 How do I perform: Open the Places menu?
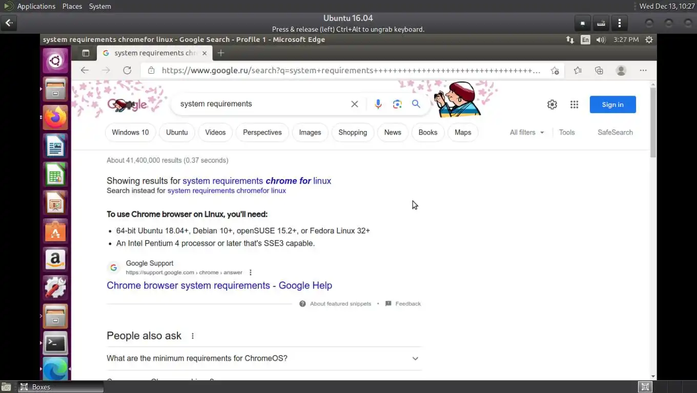(72, 6)
